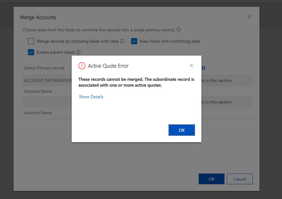Screen dimensions: 282x199
Task: Click the bottom Account Name row
Action: coord(38,113)
